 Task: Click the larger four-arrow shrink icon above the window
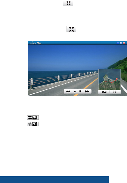pyautogui.click(x=71, y=29)
